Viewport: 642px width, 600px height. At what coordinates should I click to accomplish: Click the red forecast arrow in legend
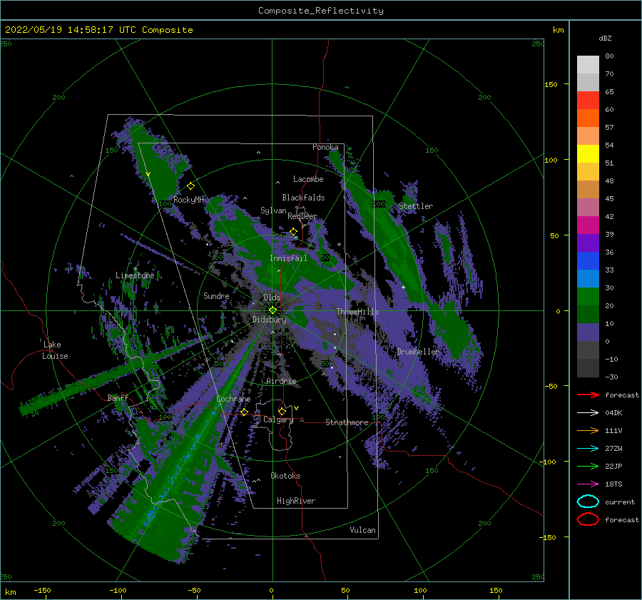[x=588, y=395]
